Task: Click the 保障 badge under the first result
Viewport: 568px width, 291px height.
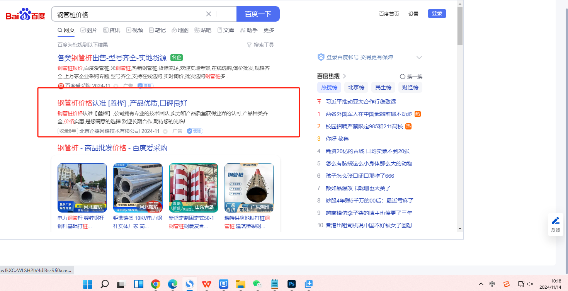Action: [145, 86]
